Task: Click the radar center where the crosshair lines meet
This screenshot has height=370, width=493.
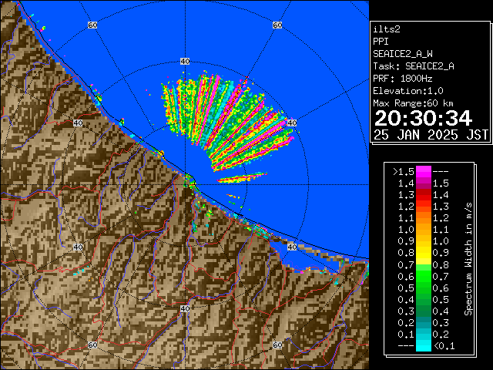Action: [185, 185]
